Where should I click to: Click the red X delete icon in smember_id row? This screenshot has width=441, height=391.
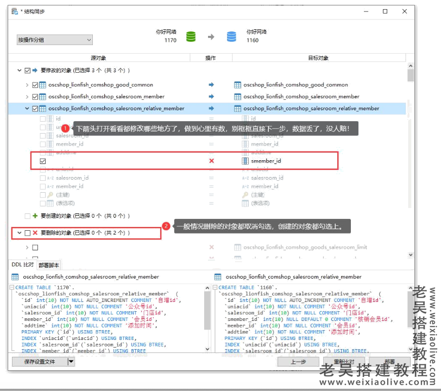pos(211,161)
